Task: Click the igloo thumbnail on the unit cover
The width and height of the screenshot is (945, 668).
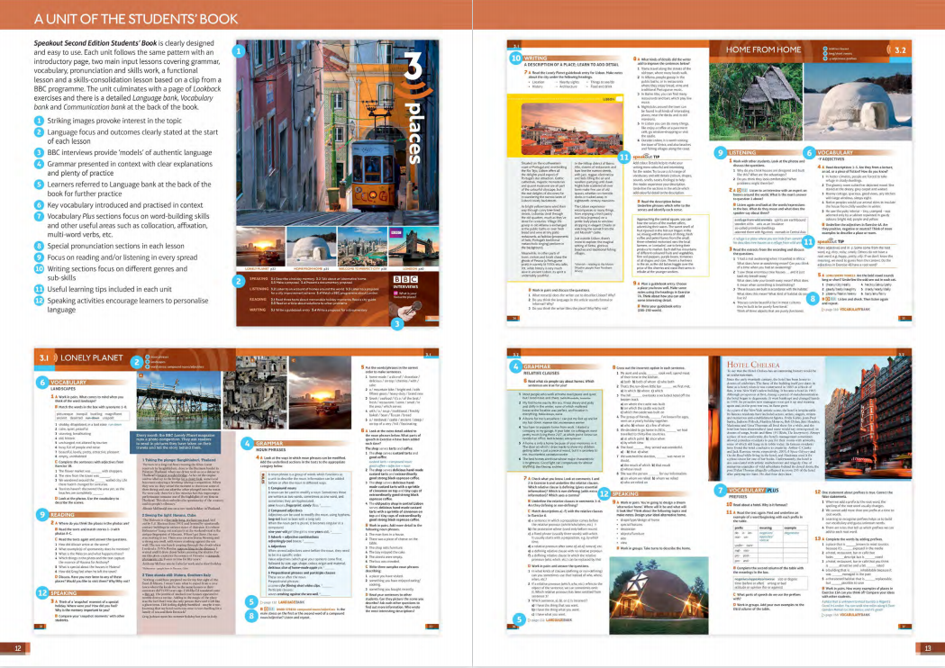Action: (x=311, y=247)
